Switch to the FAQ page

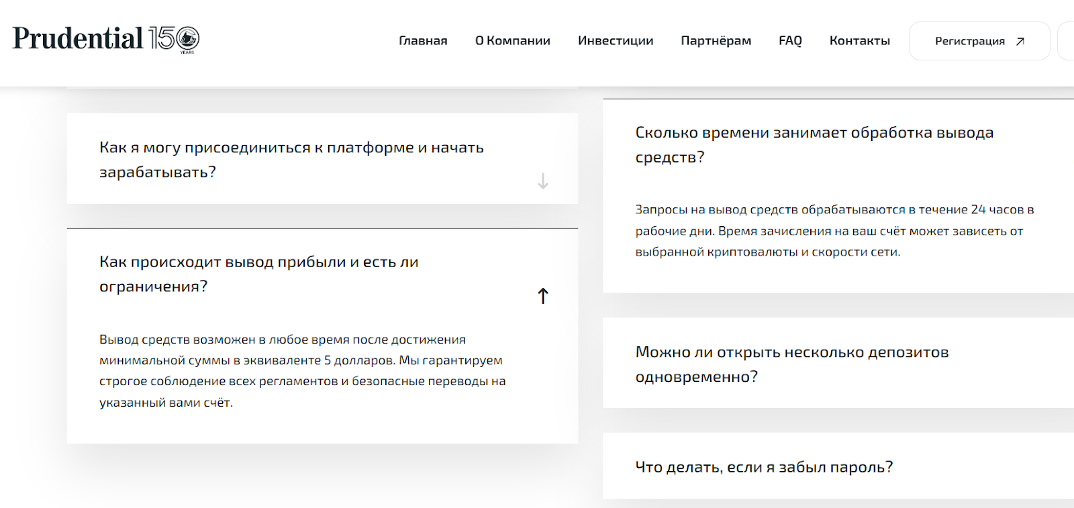click(790, 41)
